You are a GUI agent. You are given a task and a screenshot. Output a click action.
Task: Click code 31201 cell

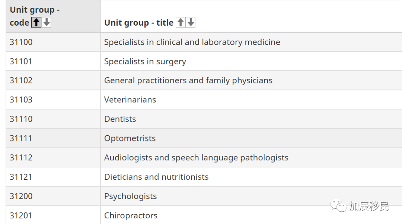pyautogui.click(x=53, y=215)
